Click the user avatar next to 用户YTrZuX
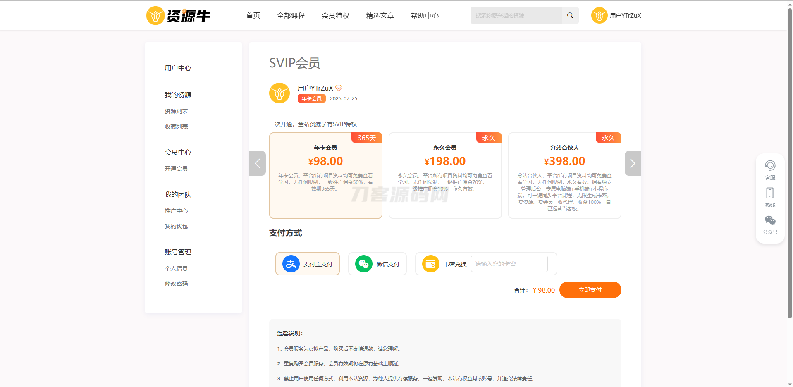 279,93
